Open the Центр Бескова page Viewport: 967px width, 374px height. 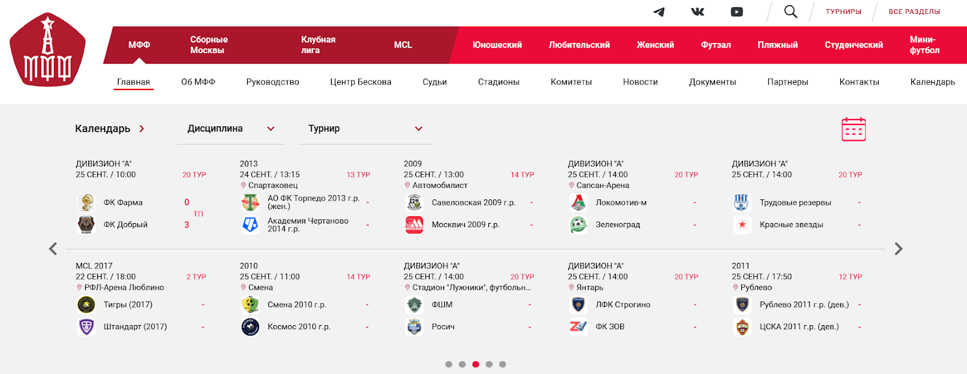361,82
